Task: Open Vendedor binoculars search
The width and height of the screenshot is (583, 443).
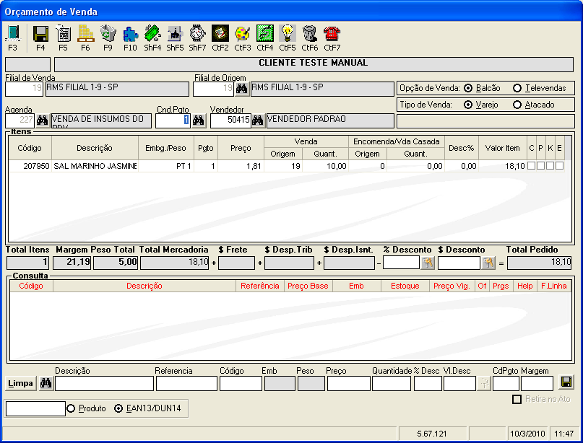Action: 258,120
